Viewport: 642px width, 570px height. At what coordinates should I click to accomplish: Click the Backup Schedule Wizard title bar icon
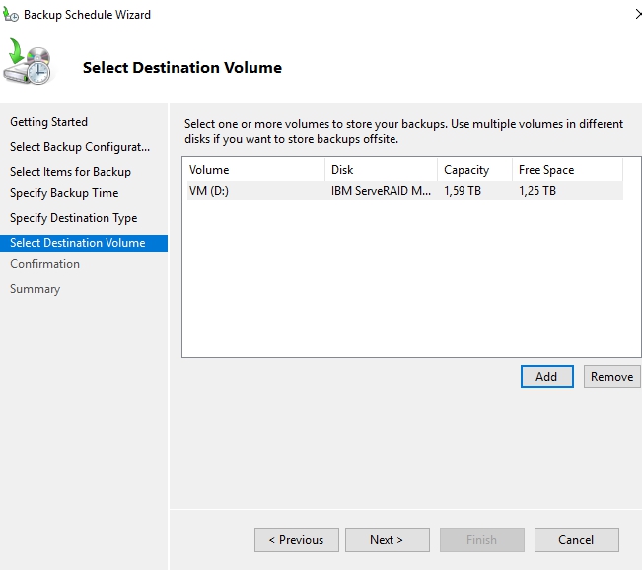point(11,15)
